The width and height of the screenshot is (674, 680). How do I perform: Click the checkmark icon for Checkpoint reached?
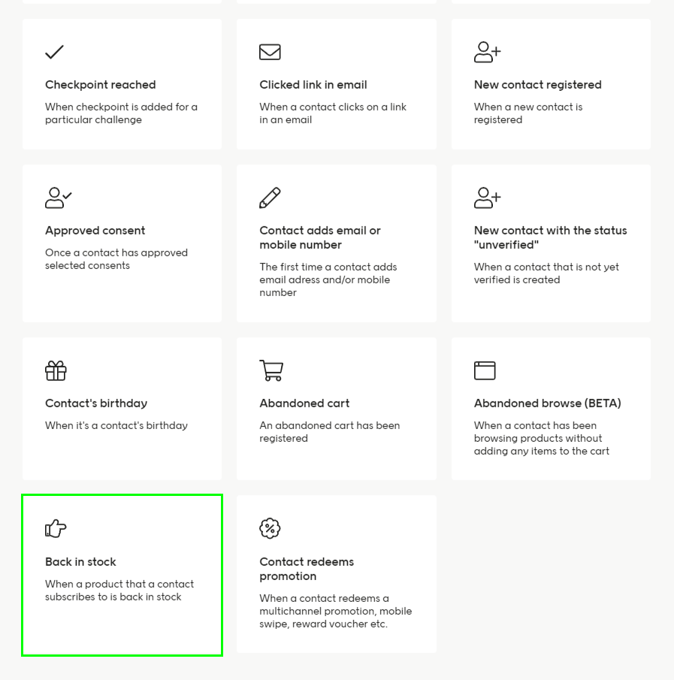coord(54,52)
